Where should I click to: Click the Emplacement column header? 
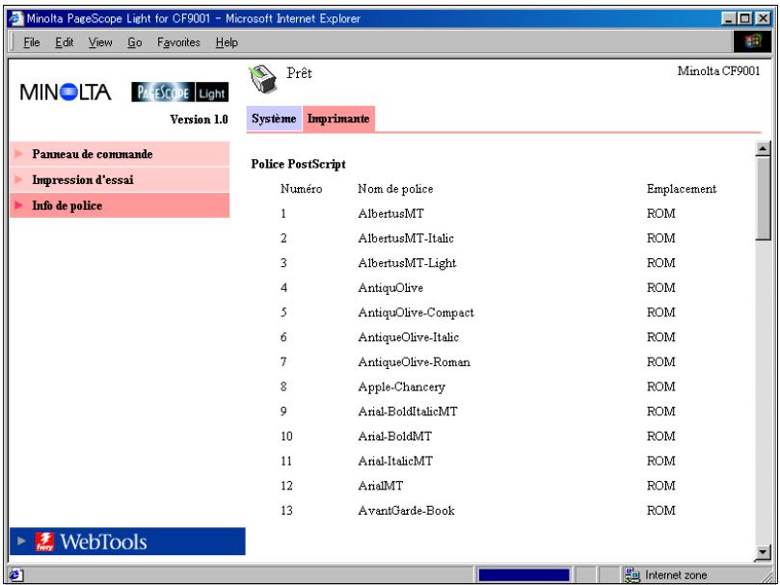click(682, 189)
